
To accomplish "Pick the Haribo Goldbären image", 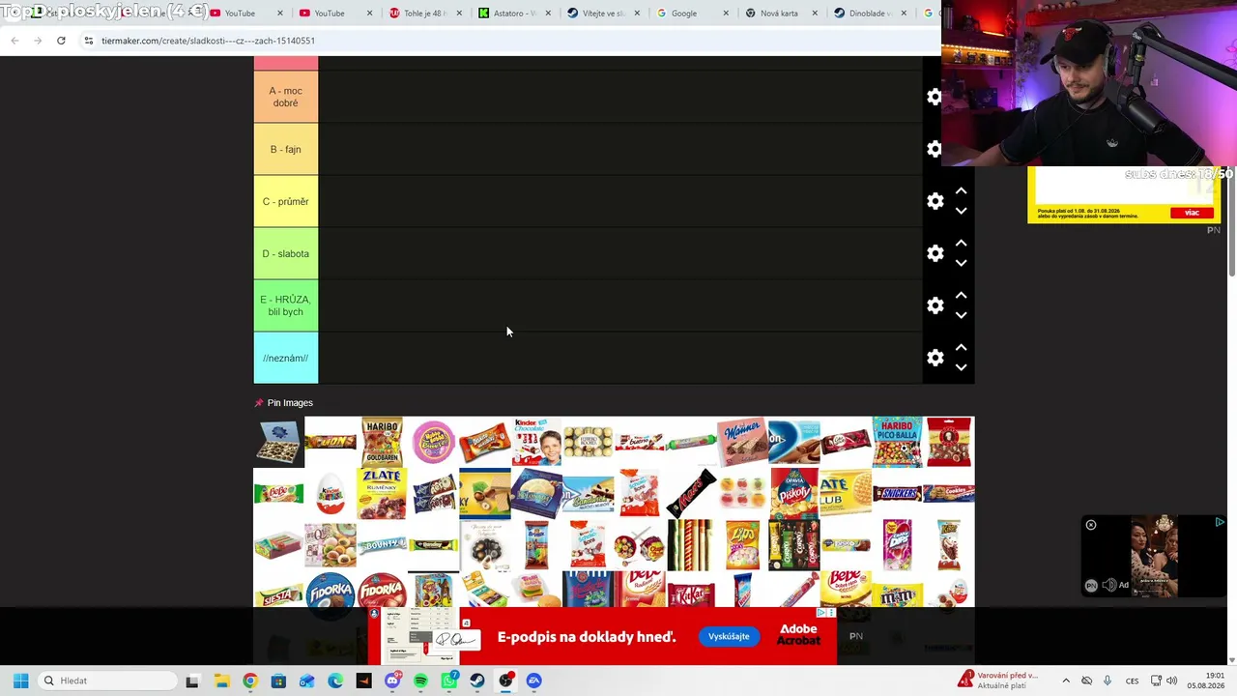I will 382,442.
